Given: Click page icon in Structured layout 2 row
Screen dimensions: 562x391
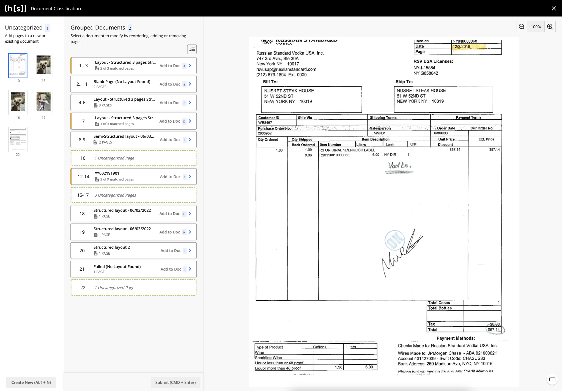Looking at the screenshot, I should [x=95, y=254].
